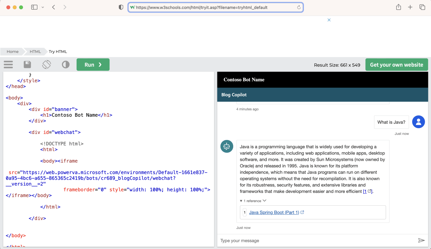Close the advertisement with X icon

(329, 20)
